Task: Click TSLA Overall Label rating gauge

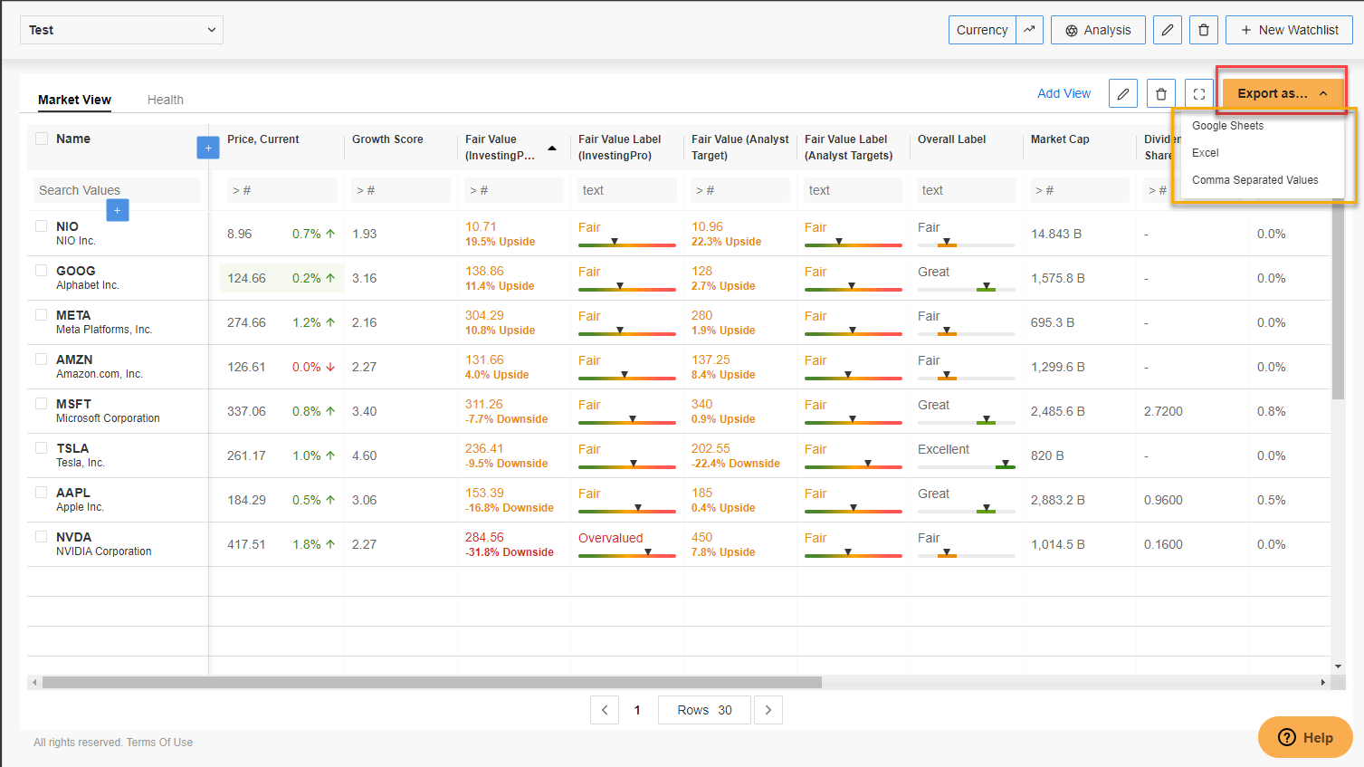Action: coord(967,465)
